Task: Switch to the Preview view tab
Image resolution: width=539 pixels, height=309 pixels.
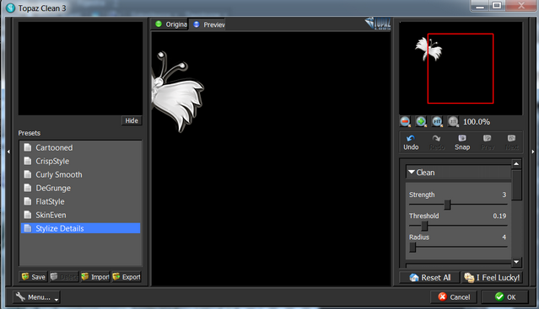Action: pyautogui.click(x=208, y=24)
